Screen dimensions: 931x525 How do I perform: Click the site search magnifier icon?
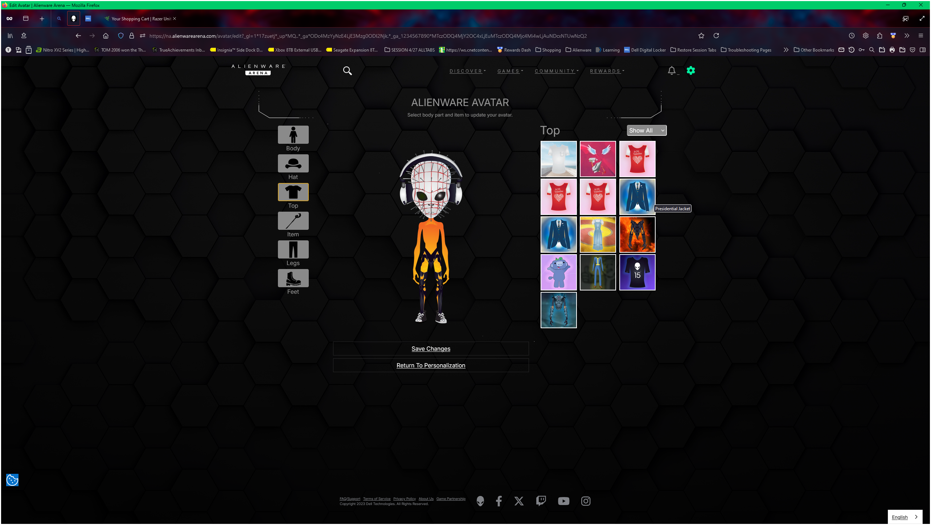coord(347,71)
